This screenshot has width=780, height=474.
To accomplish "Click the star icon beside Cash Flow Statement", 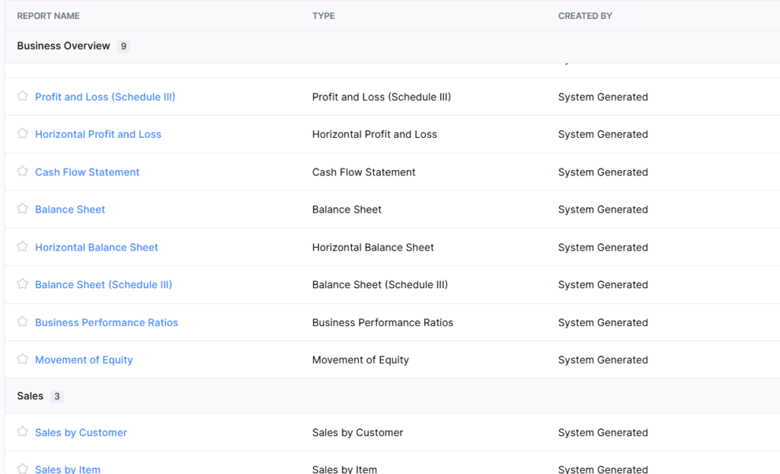I will point(22,171).
